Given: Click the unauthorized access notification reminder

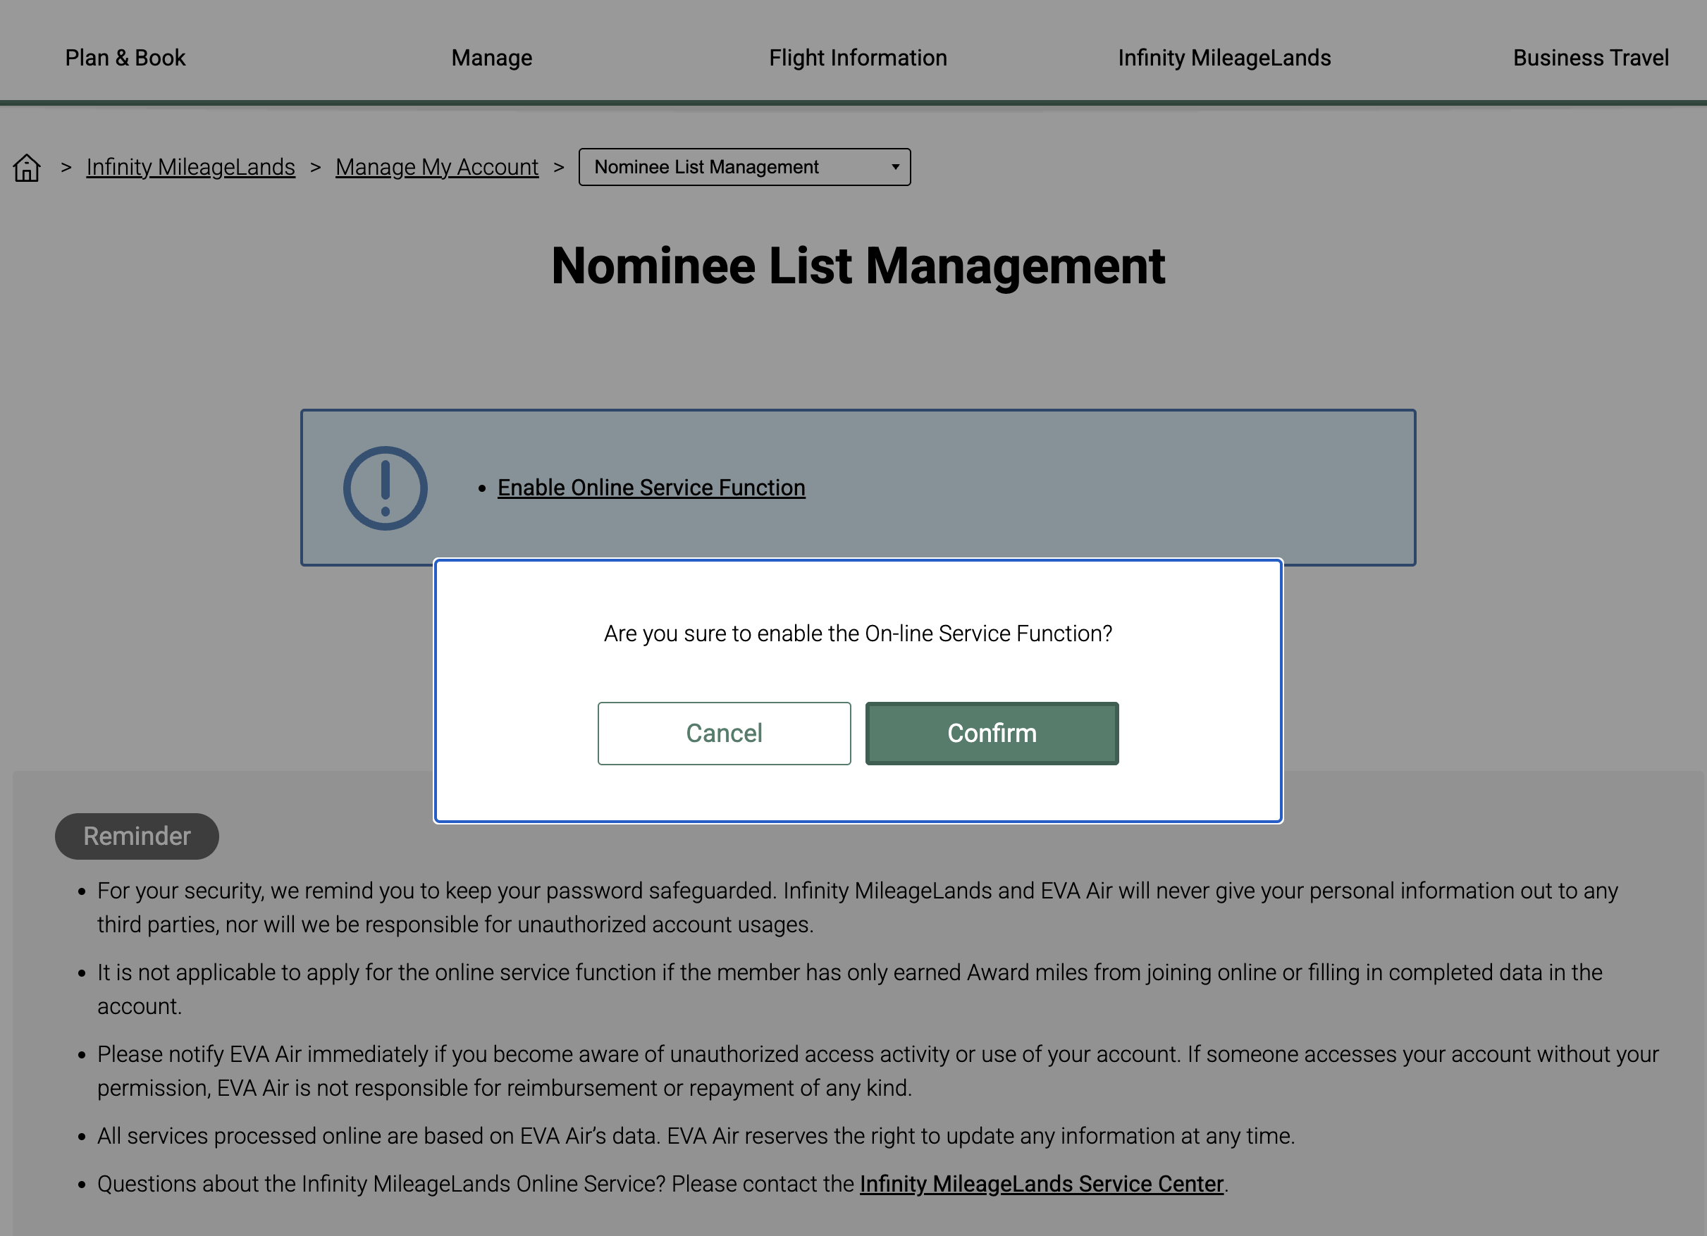Looking at the screenshot, I should click(x=877, y=1070).
